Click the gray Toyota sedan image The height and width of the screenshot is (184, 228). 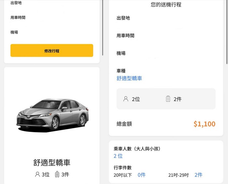(x=52, y=114)
